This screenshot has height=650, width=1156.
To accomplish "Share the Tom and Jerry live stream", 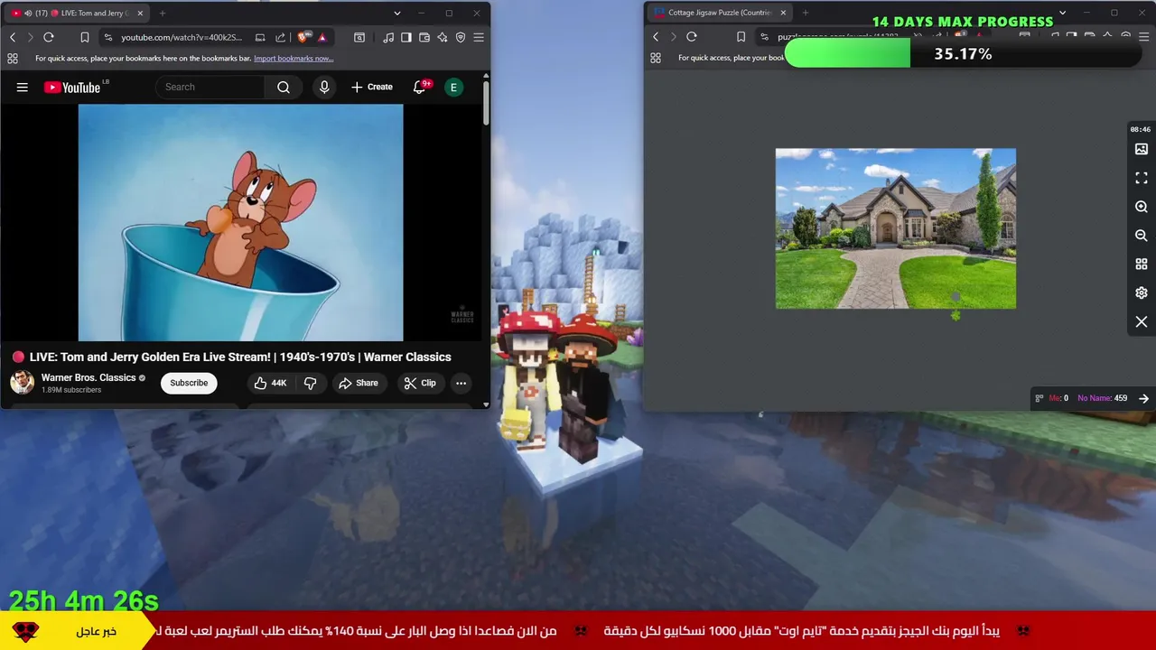I will (359, 383).
